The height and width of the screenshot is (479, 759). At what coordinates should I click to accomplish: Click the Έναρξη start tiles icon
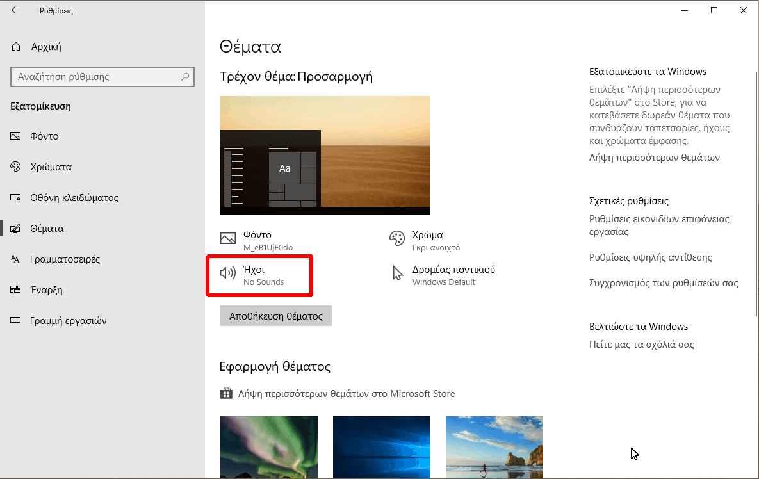pos(15,290)
